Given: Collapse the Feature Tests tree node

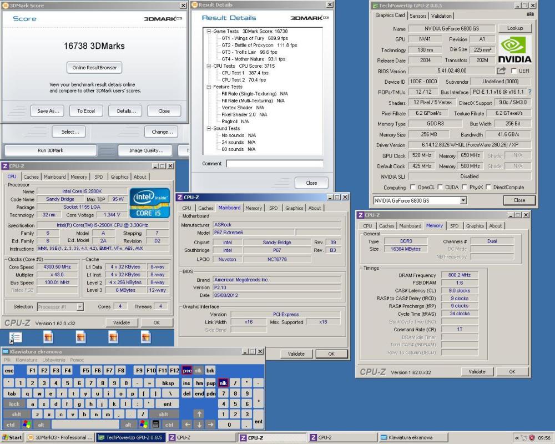Looking at the screenshot, I should coord(209,87).
